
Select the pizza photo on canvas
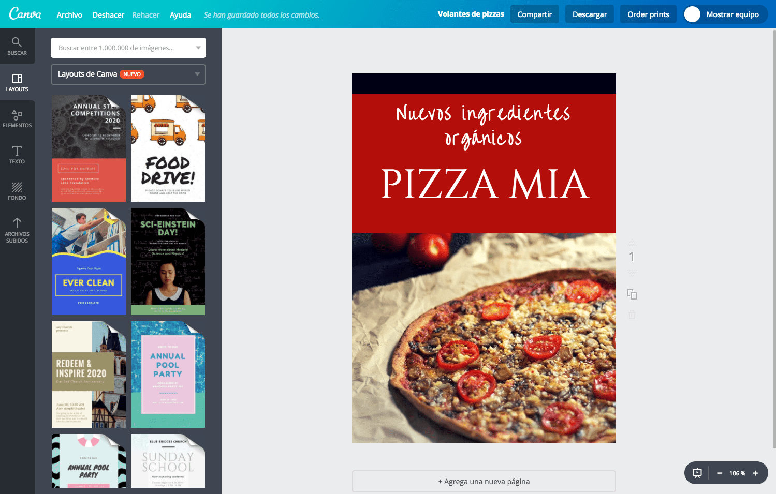click(484, 338)
